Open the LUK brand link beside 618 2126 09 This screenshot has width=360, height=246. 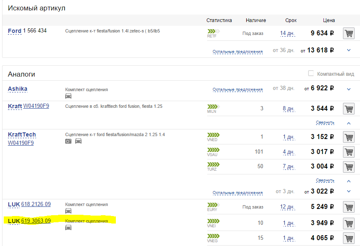pos(14,204)
